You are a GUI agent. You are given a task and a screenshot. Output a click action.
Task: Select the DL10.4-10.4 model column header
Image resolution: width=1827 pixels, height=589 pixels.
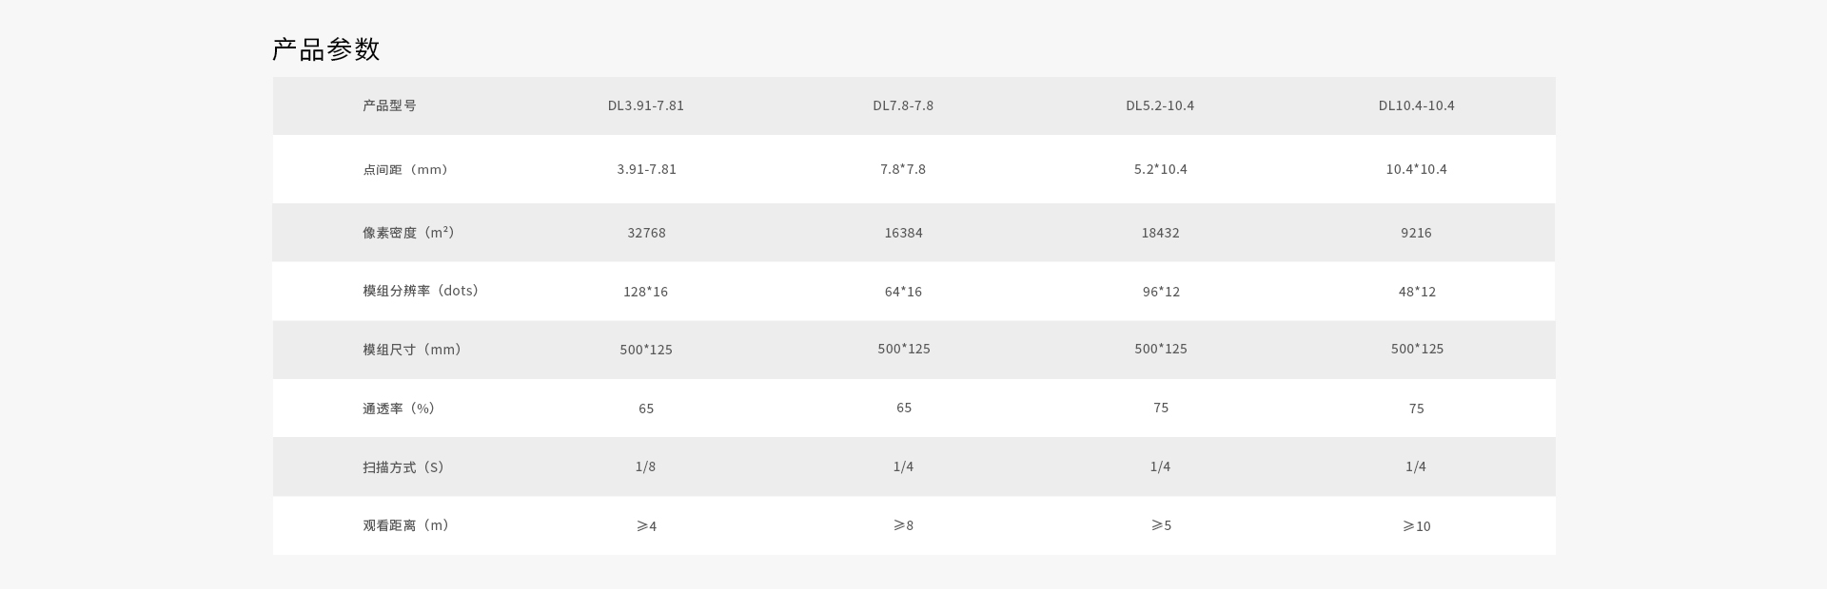tap(1416, 105)
